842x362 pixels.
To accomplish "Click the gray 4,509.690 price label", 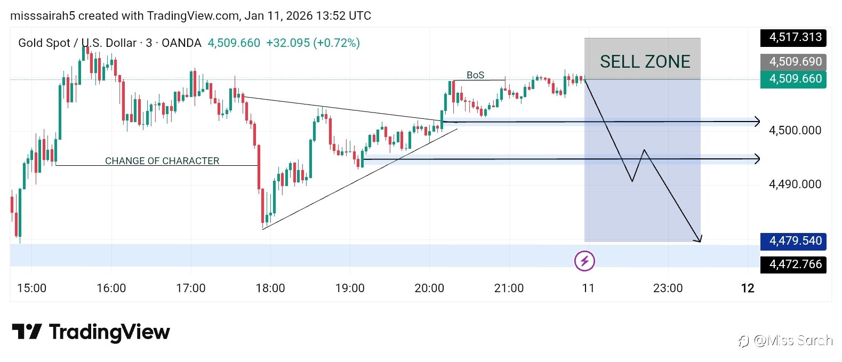I will (x=793, y=62).
